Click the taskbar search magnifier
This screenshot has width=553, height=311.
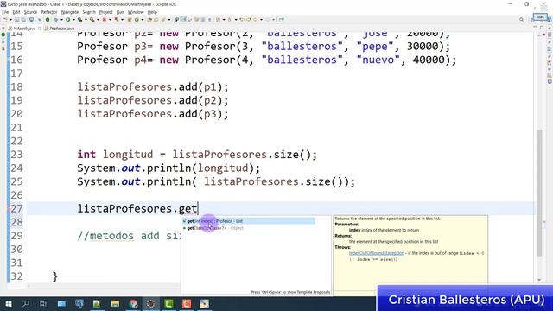(26, 303)
